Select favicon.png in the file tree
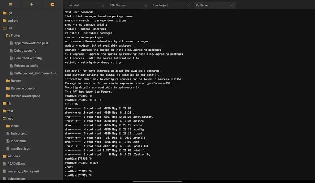Image resolution: width=315 pixels, height=183 pixels. (19, 134)
